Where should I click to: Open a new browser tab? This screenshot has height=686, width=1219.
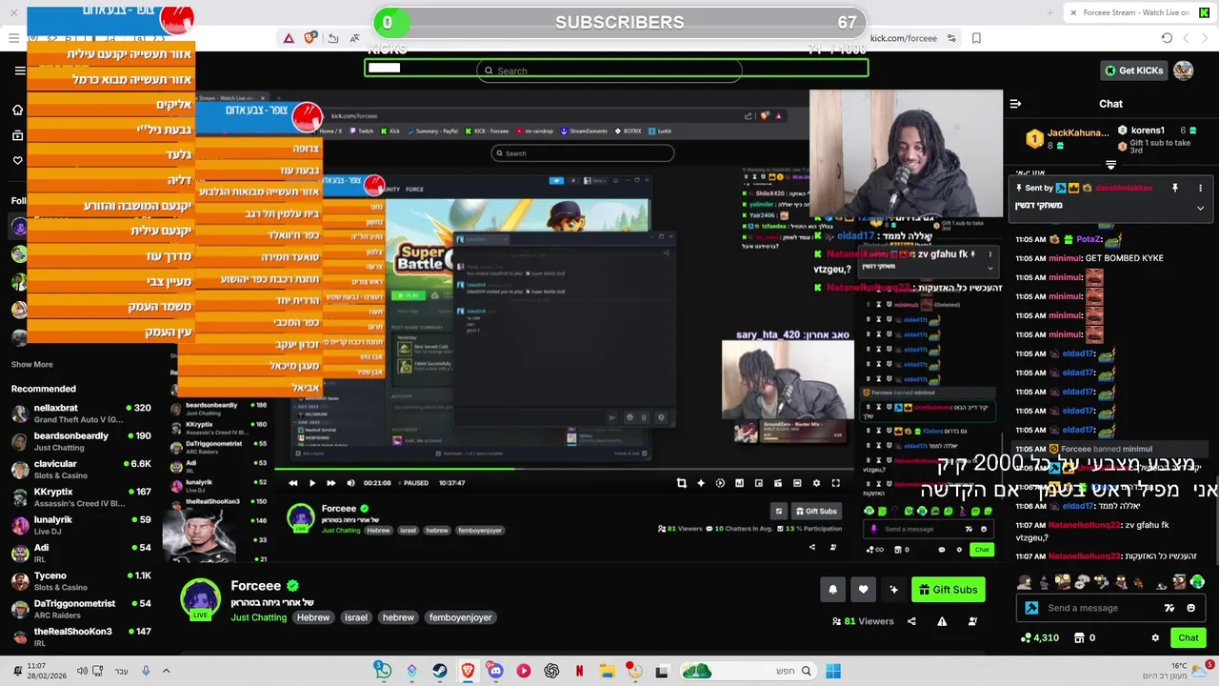[1050, 12]
